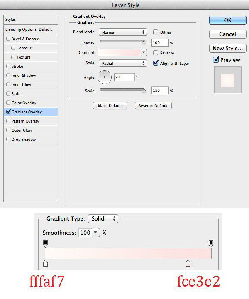
Task: Enable the Color Overlay checkbox
Action: pos(8,103)
